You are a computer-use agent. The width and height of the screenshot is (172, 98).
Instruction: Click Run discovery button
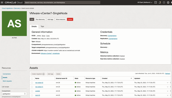coord(40,19)
